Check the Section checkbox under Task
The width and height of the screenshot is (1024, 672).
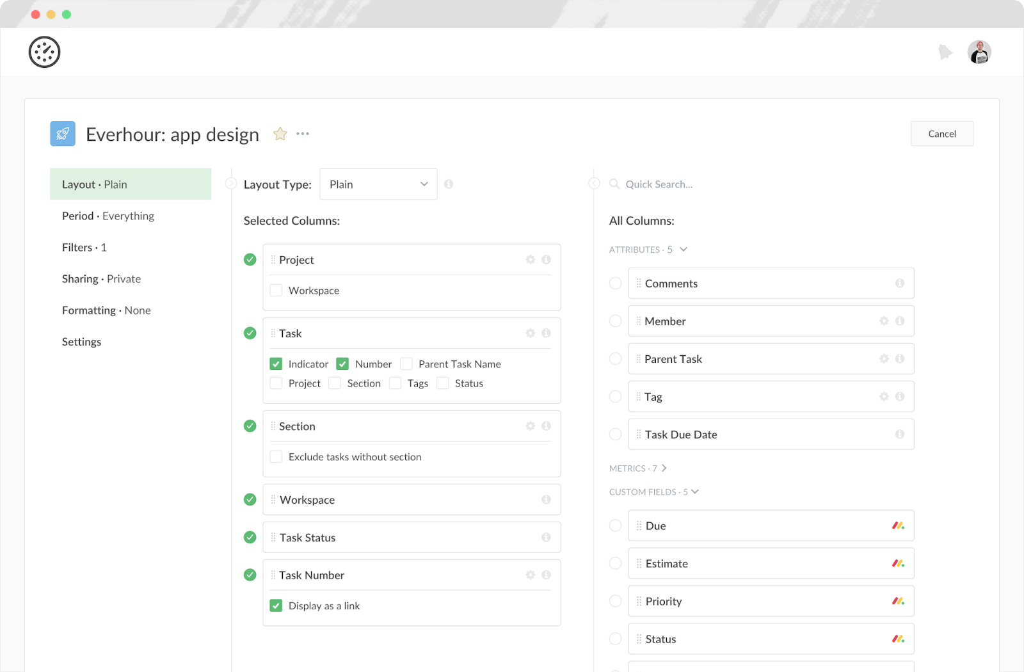click(x=335, y=383)
